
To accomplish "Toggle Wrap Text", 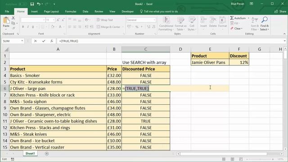I will pos(105,20).
